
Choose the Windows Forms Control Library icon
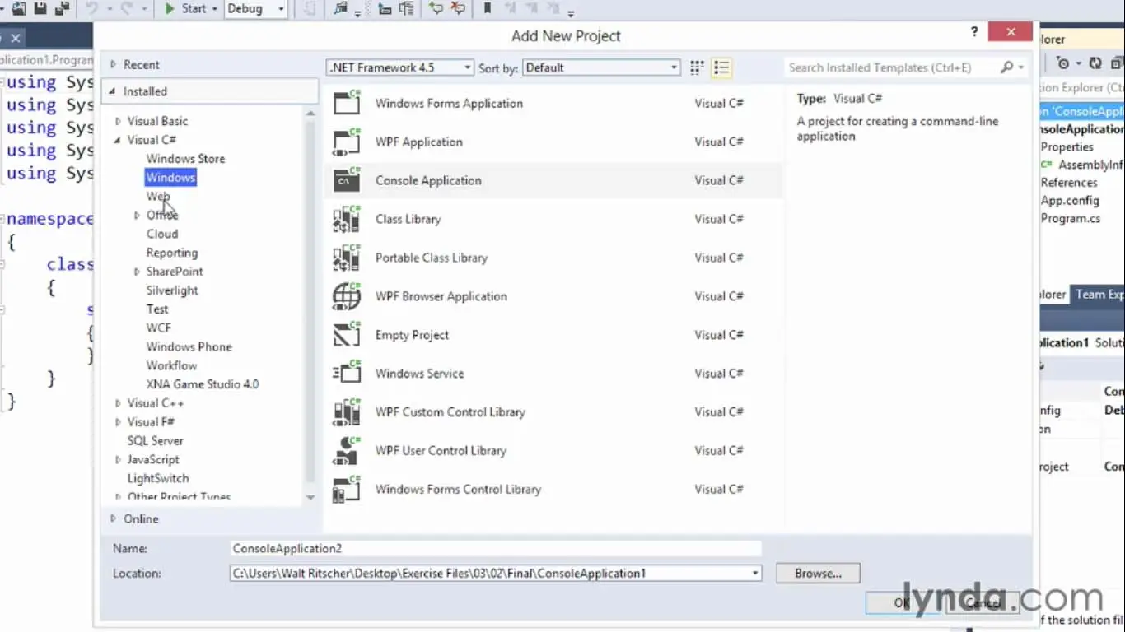coord(347,489)
